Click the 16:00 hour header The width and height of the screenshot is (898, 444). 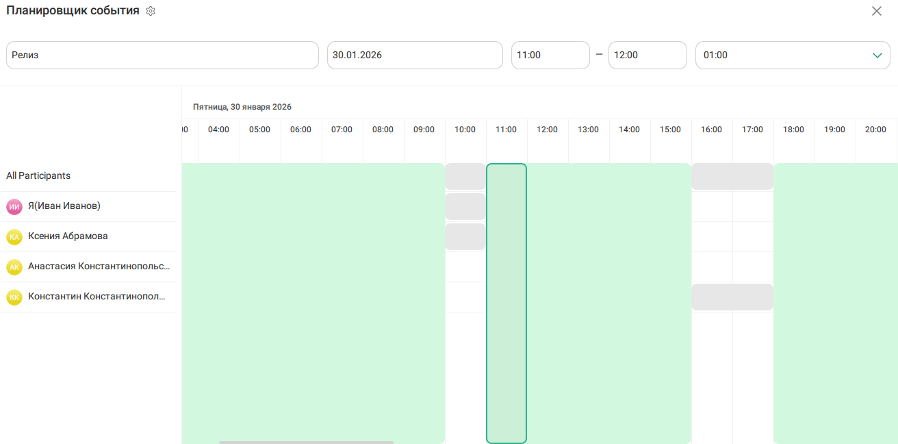coord(711,129)
